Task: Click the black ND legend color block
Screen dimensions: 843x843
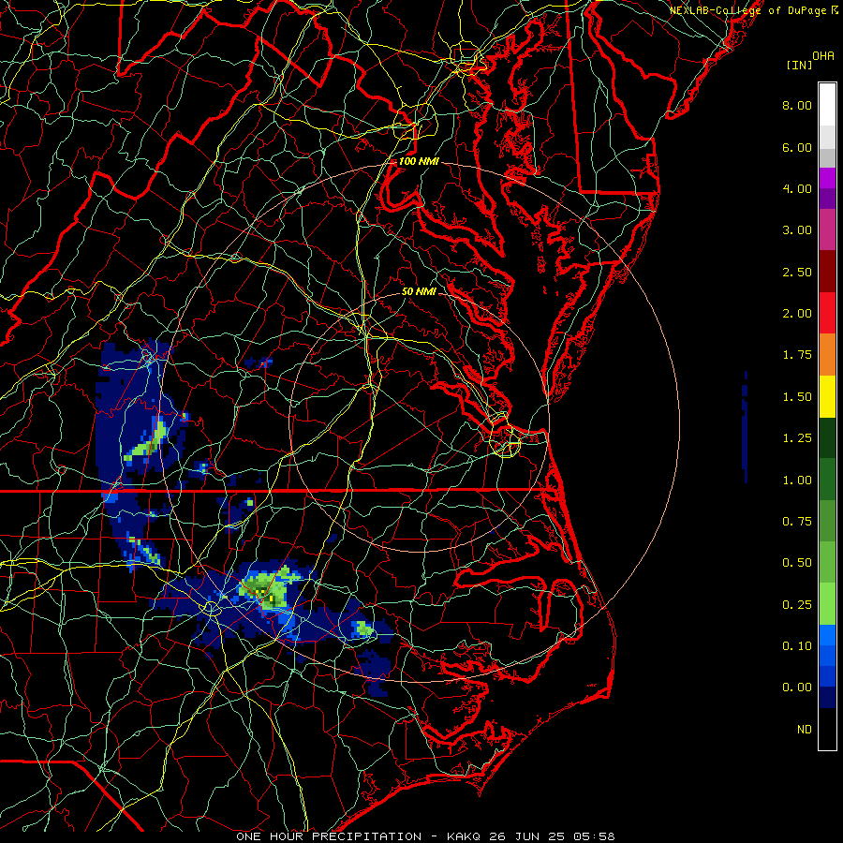Action: [827, 729]
